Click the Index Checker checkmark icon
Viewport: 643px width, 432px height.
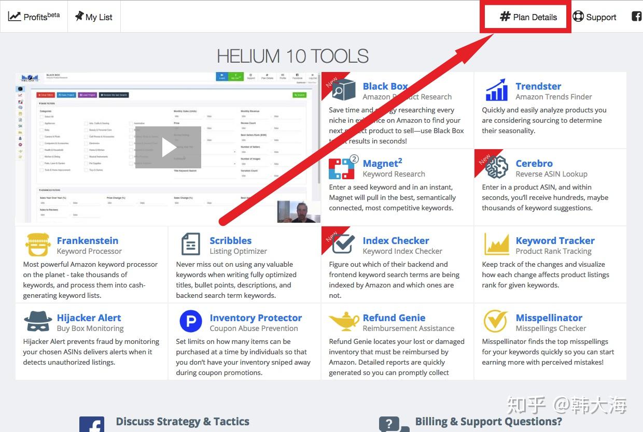pyautogui.click(x=343, y=244)
